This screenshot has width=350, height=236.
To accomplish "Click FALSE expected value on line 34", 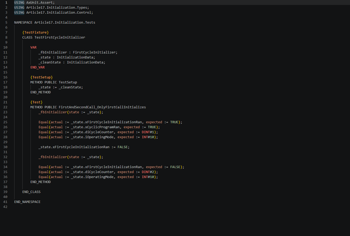I will (175, 167).
